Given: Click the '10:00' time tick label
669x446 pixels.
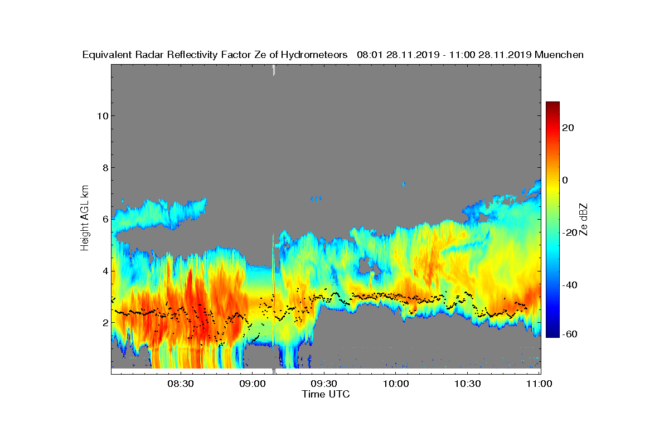Looking at the screenshot, I should (x=396, y=384).
